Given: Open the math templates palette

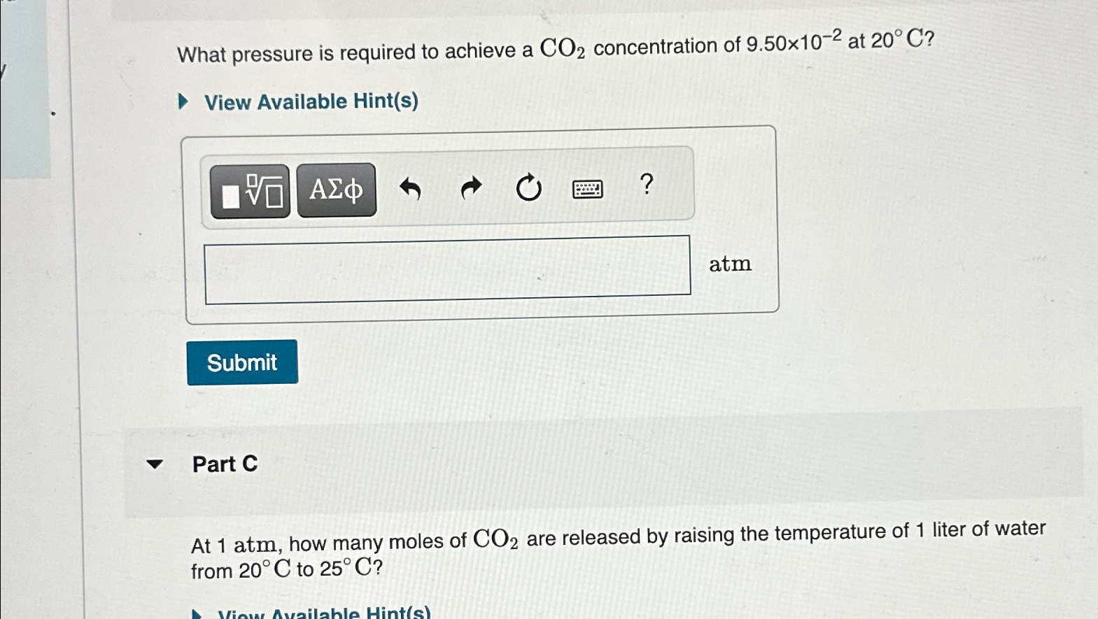Looking at the screenshot, I should coord(250,189).
